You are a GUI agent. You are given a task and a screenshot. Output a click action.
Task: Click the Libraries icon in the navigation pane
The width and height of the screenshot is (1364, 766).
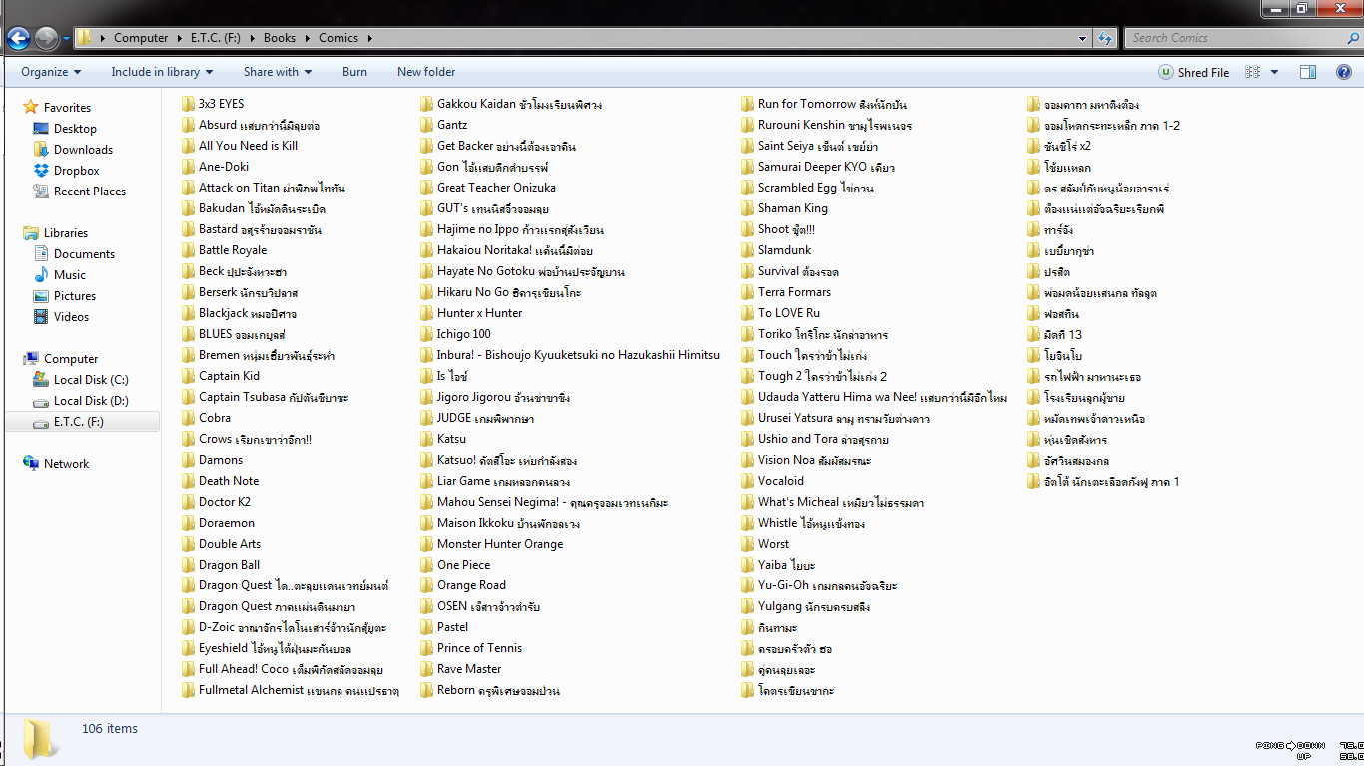(31, 232)
